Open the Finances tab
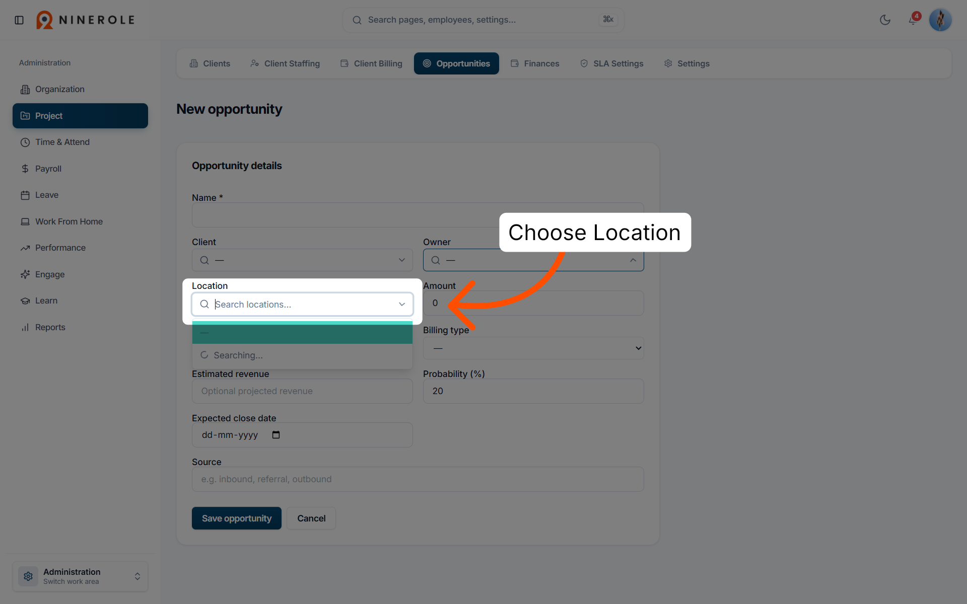The image size is (967, 604). [x=535, y=63]
